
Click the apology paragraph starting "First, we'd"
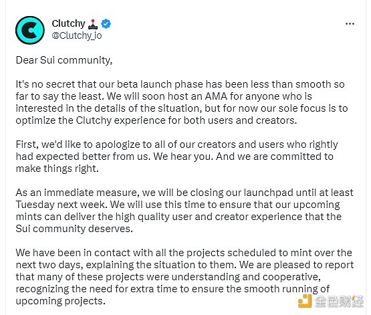[x=176, y=156]
